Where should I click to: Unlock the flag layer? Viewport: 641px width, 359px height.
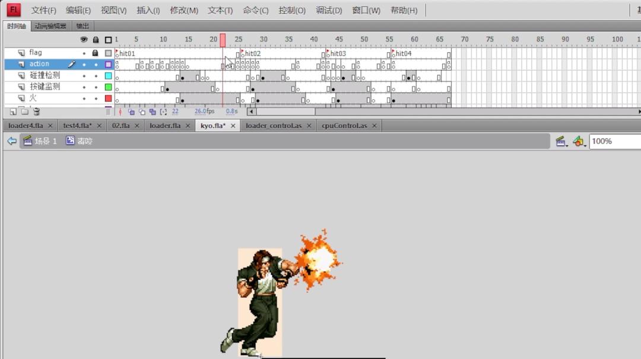pos(95,52)
